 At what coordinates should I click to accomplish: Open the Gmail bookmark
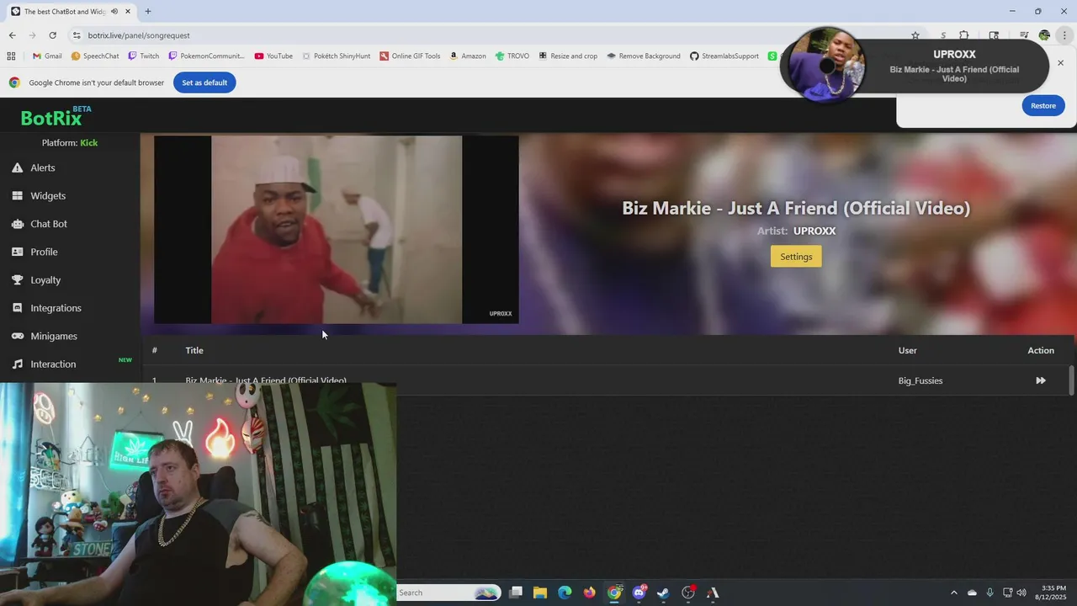pos(47,56)
